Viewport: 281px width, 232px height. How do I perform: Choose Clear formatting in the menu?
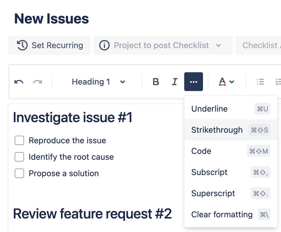click(222, 214)
